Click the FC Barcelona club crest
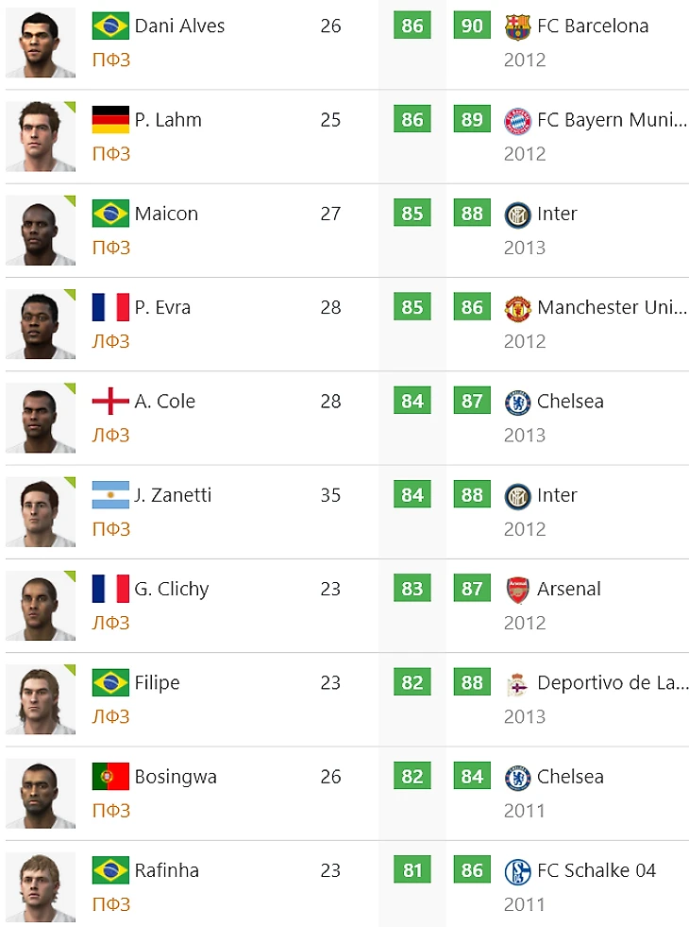This screenshot has width=689, height=927. pos(517,26)
